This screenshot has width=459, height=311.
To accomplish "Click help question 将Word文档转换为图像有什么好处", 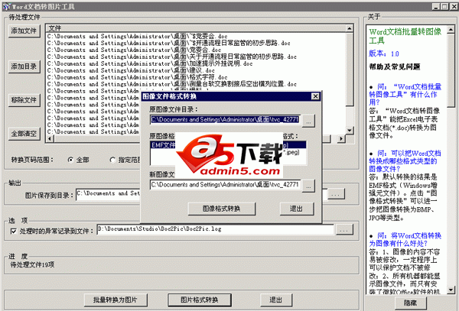I will (405, 239).
